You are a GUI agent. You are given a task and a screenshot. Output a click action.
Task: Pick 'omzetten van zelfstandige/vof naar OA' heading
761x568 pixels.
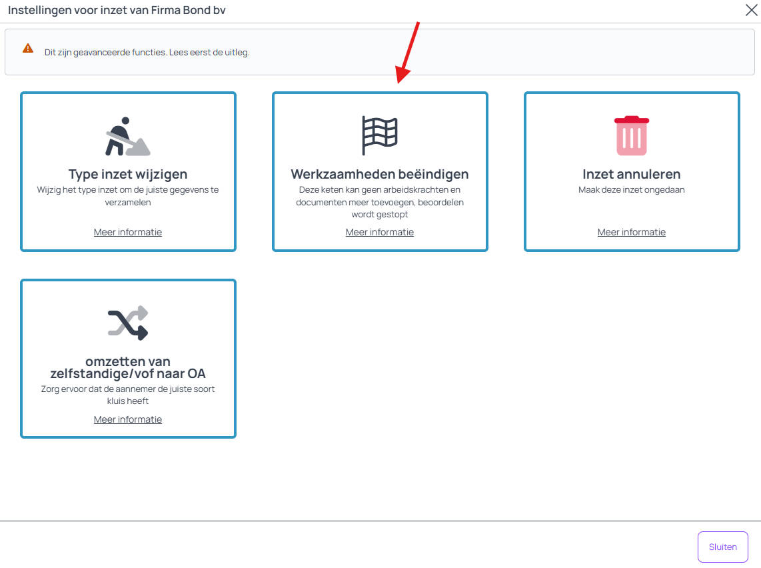128,367
